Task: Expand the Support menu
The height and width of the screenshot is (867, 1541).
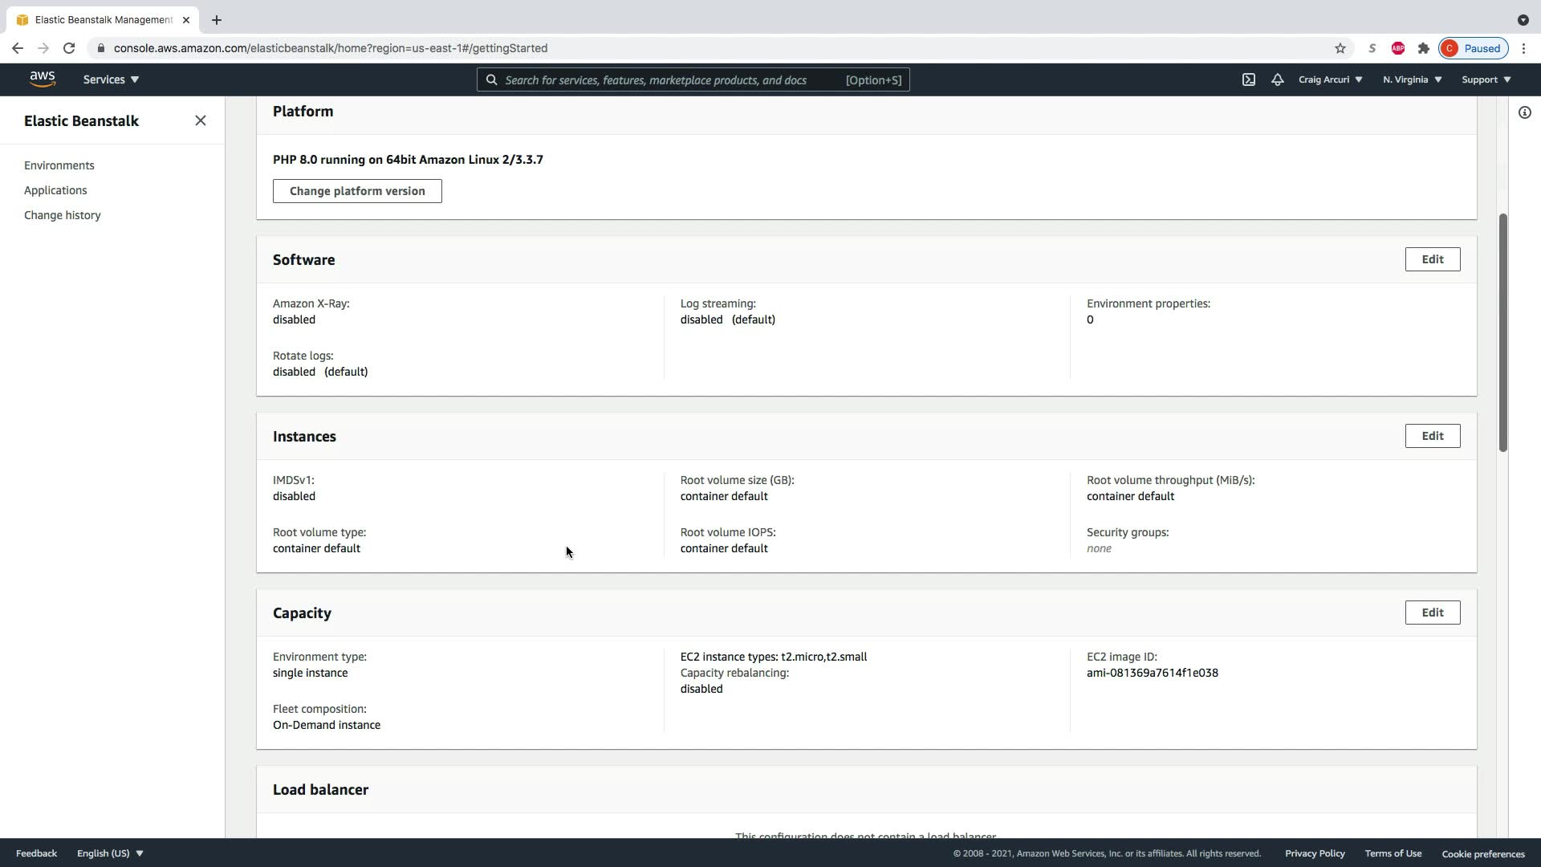Action: pos(1486,79)
